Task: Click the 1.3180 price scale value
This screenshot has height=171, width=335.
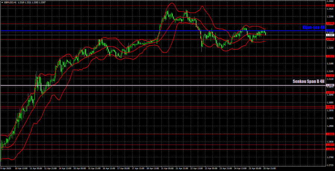Action: [x=330, y=64]
